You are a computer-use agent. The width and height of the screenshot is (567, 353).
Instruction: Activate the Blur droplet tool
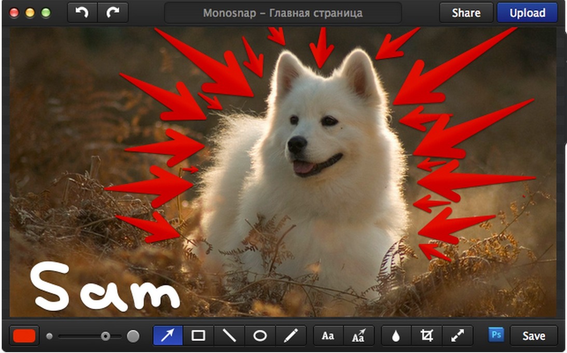[x=396, y=335]
